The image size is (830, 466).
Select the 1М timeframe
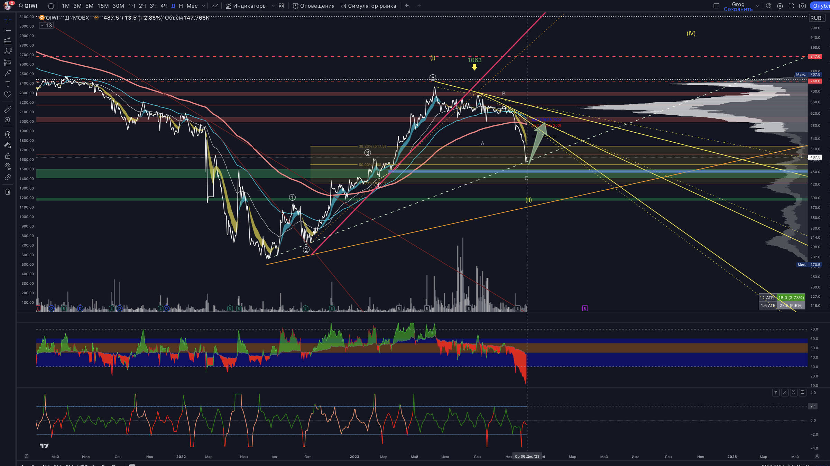click(x=66, y=6)
